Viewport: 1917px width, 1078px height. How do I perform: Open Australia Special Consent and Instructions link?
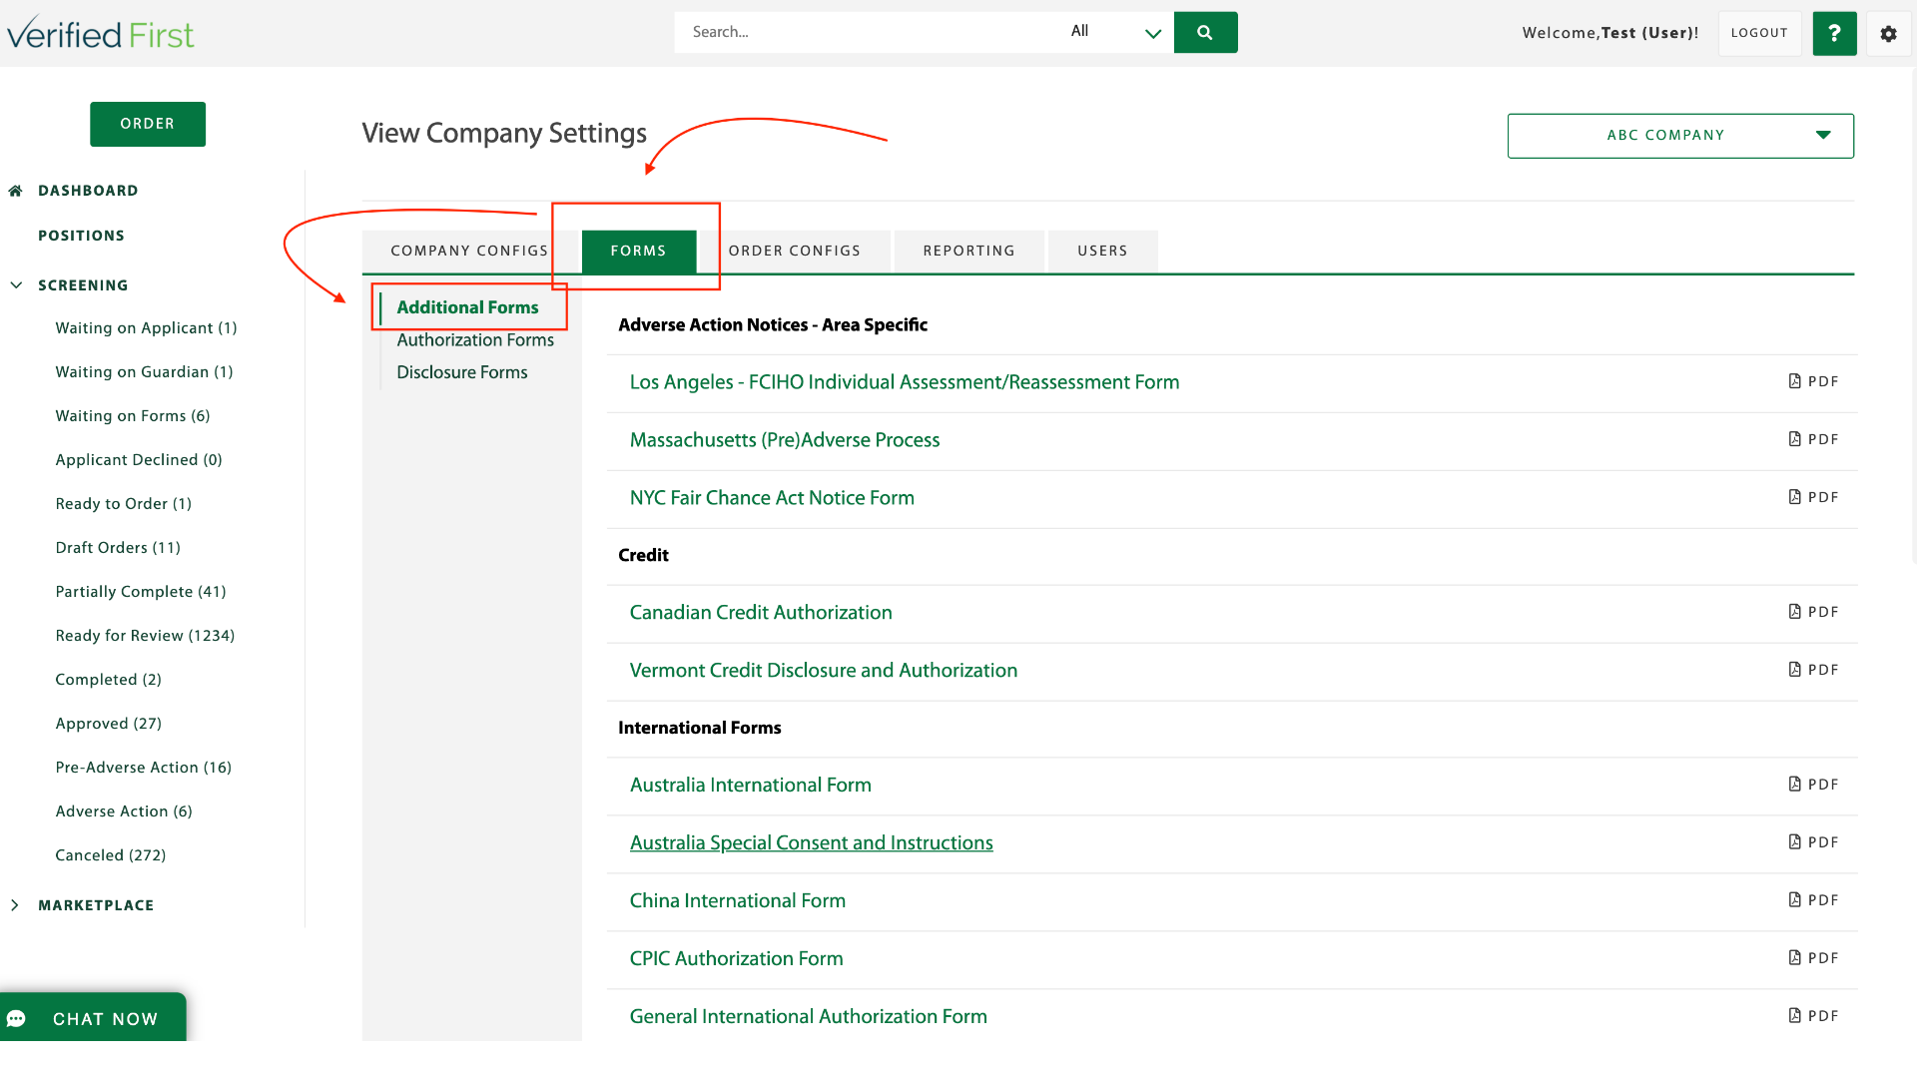[x=811, y=843]
